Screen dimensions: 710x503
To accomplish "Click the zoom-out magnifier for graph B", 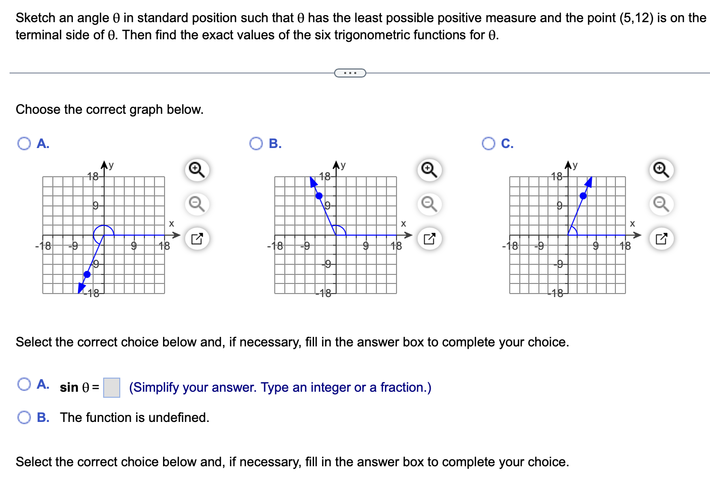I will pos(428,204).
